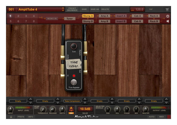Adjust the Edit knob on Tube Comp pedal
Screen dimensions: 177x125
[74, 46]
